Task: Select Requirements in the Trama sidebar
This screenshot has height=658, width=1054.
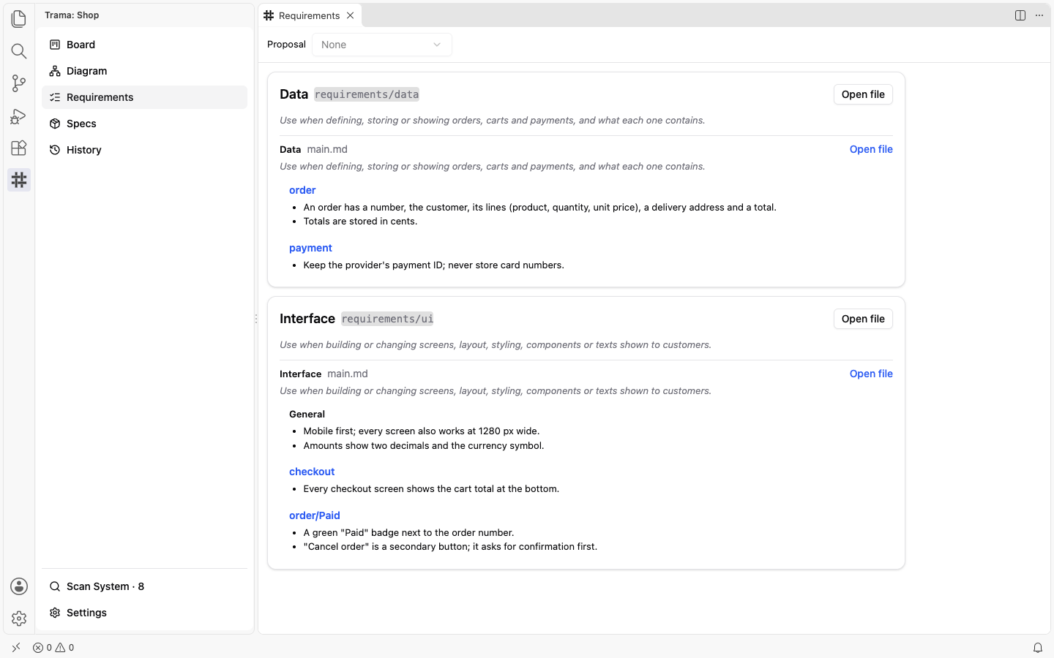Action: pyautogui.click(x=145, y=97)
